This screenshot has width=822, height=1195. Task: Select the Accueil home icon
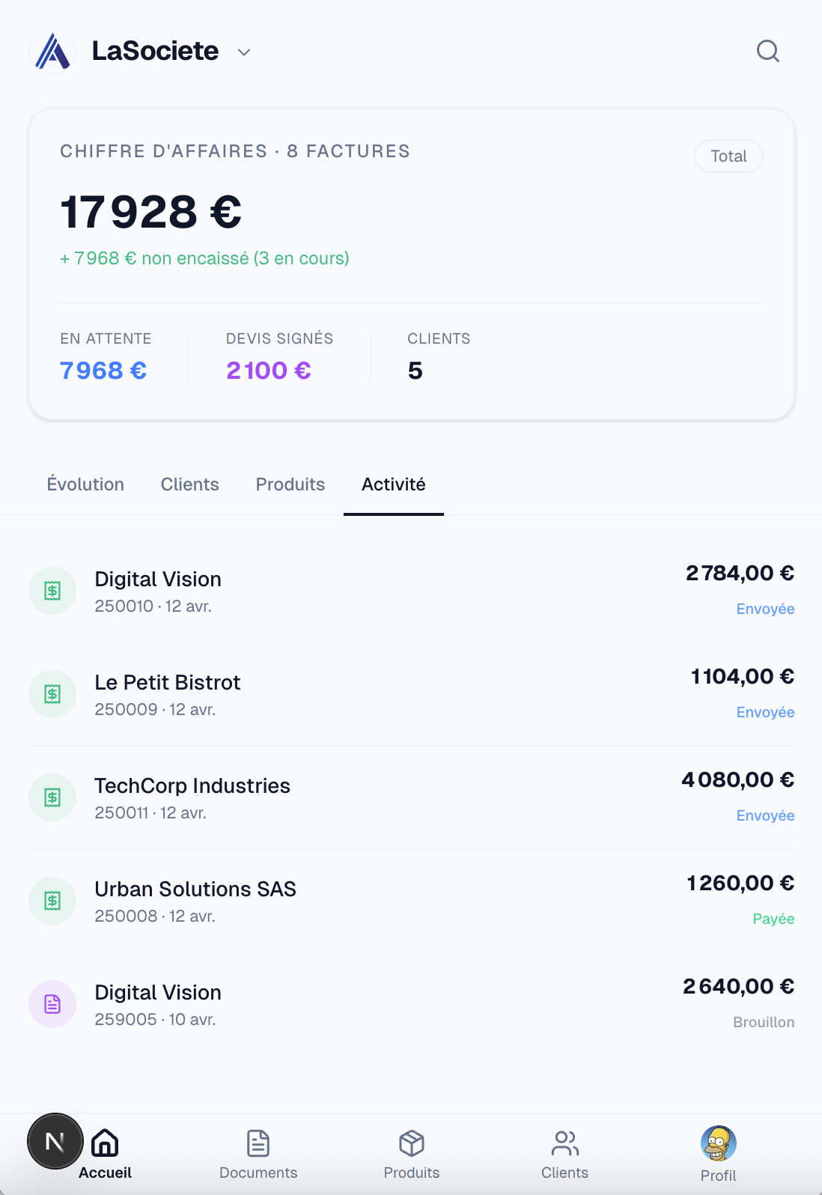(104, 1143)
